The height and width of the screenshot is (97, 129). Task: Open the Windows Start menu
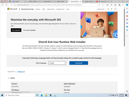click(2, 95)
